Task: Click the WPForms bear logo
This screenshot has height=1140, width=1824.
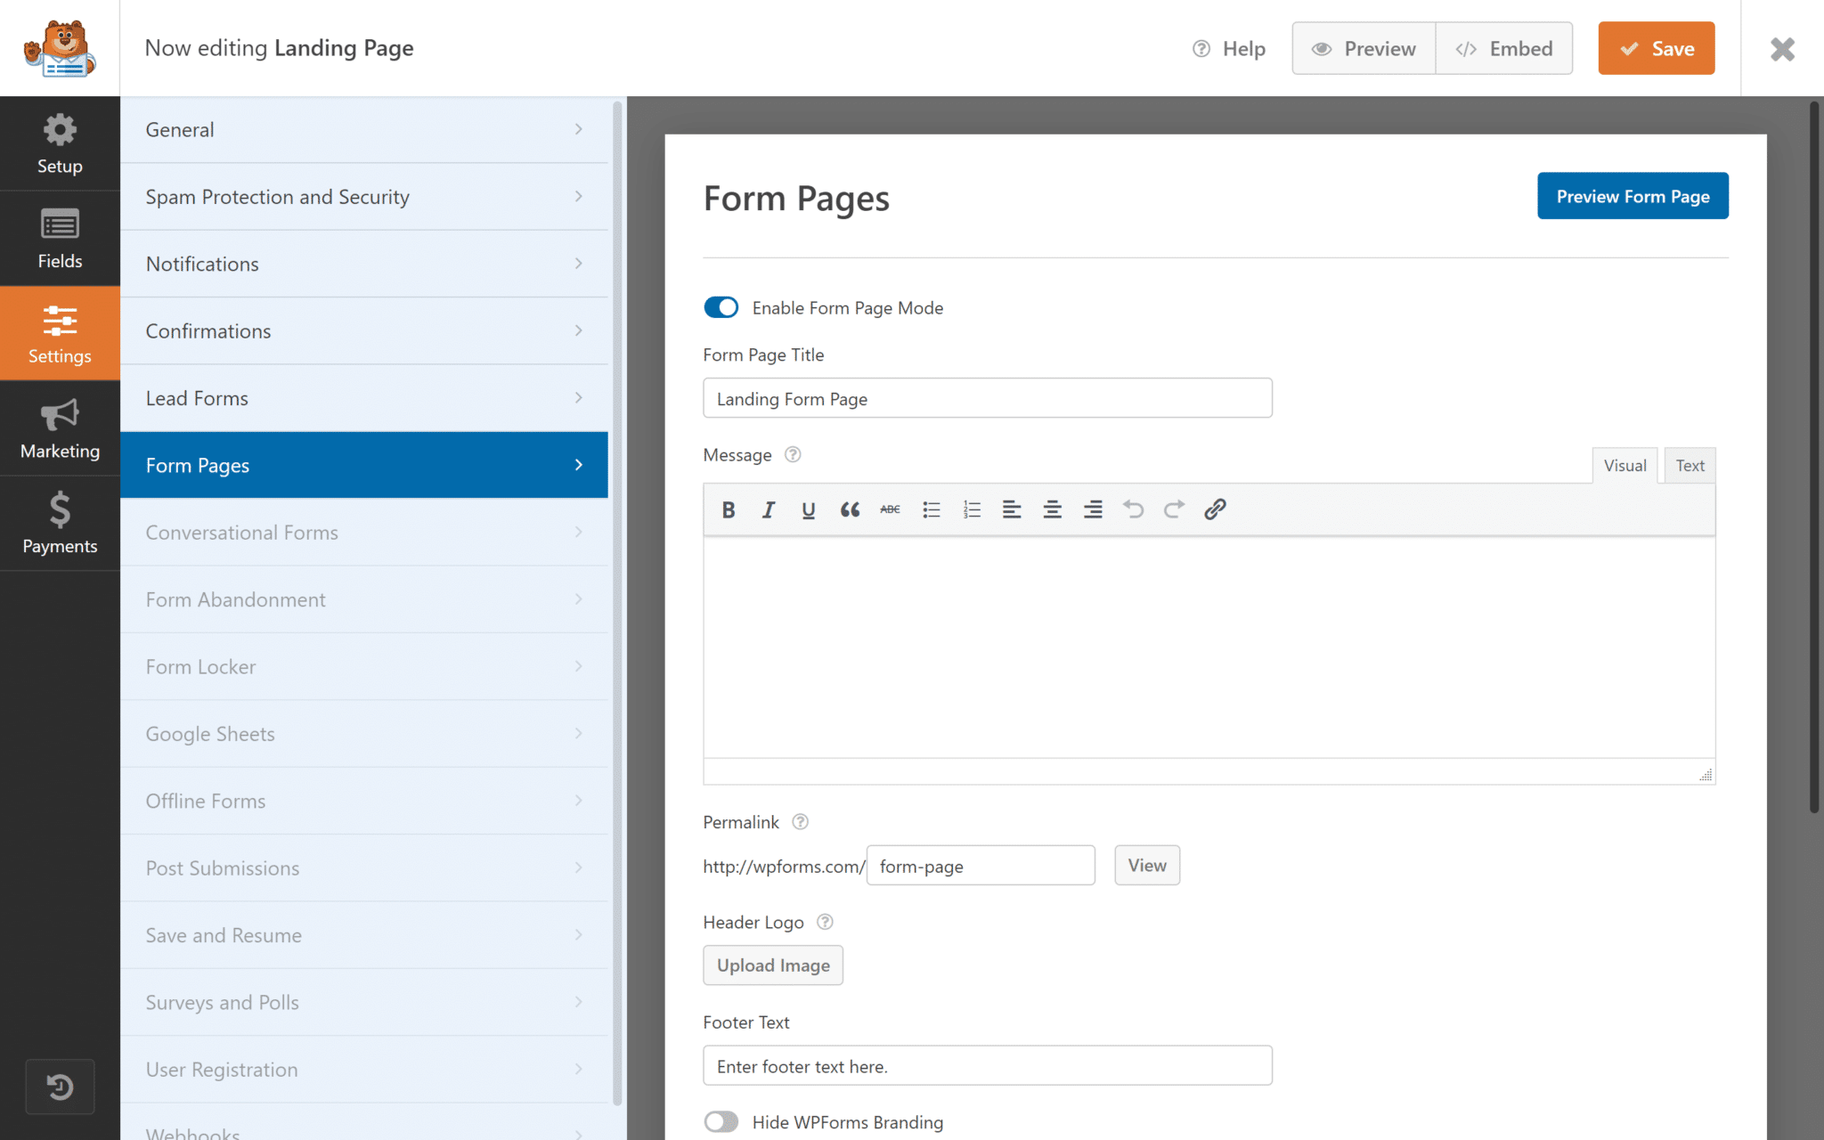Action: coord(60,47)
